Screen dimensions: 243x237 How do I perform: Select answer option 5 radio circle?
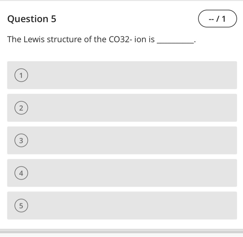(22, 205)
